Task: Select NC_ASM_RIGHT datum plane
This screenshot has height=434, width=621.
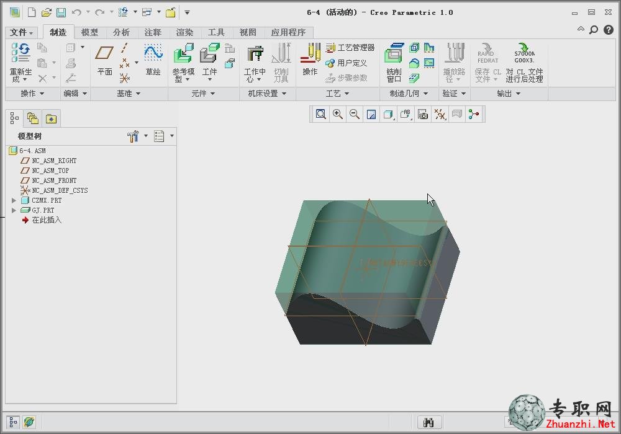Action: [54, 161]
